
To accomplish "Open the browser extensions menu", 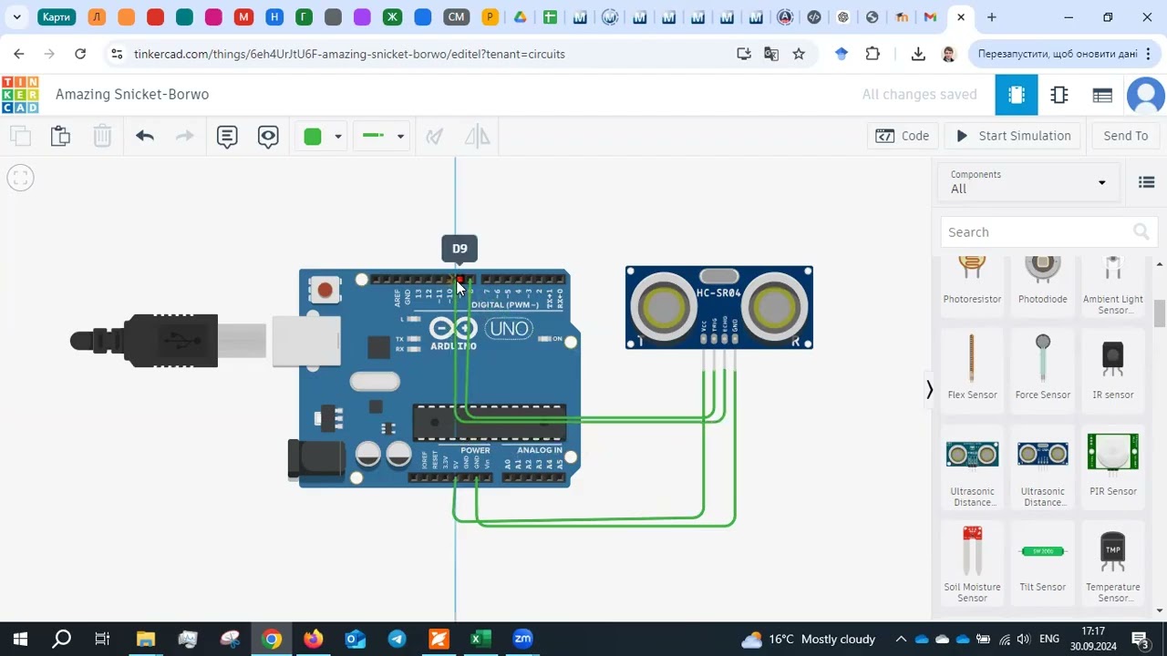I will [x=873, y=54].
